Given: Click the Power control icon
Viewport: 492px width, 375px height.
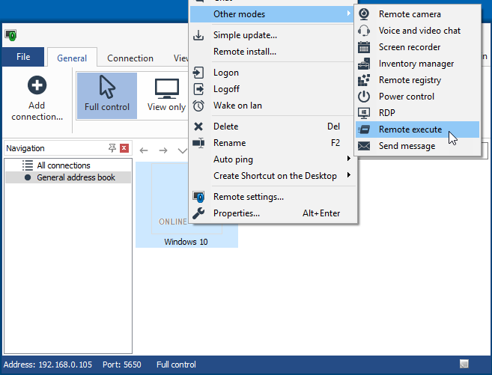Looking at the screenshot, I should 364,97.
